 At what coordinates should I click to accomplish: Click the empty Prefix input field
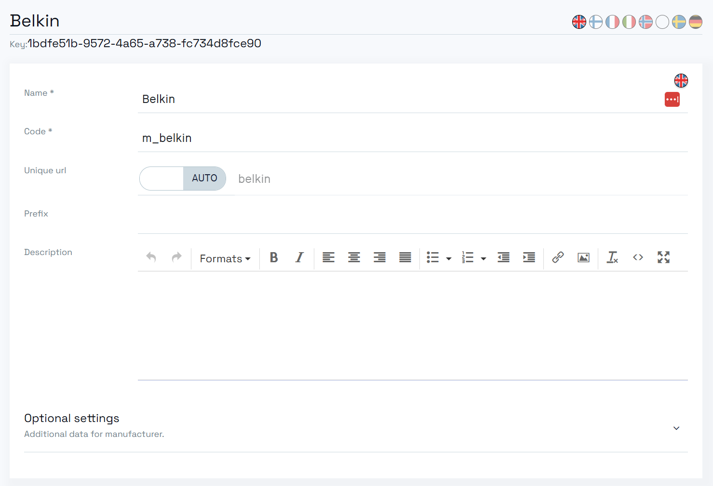[x=413, y=220]
